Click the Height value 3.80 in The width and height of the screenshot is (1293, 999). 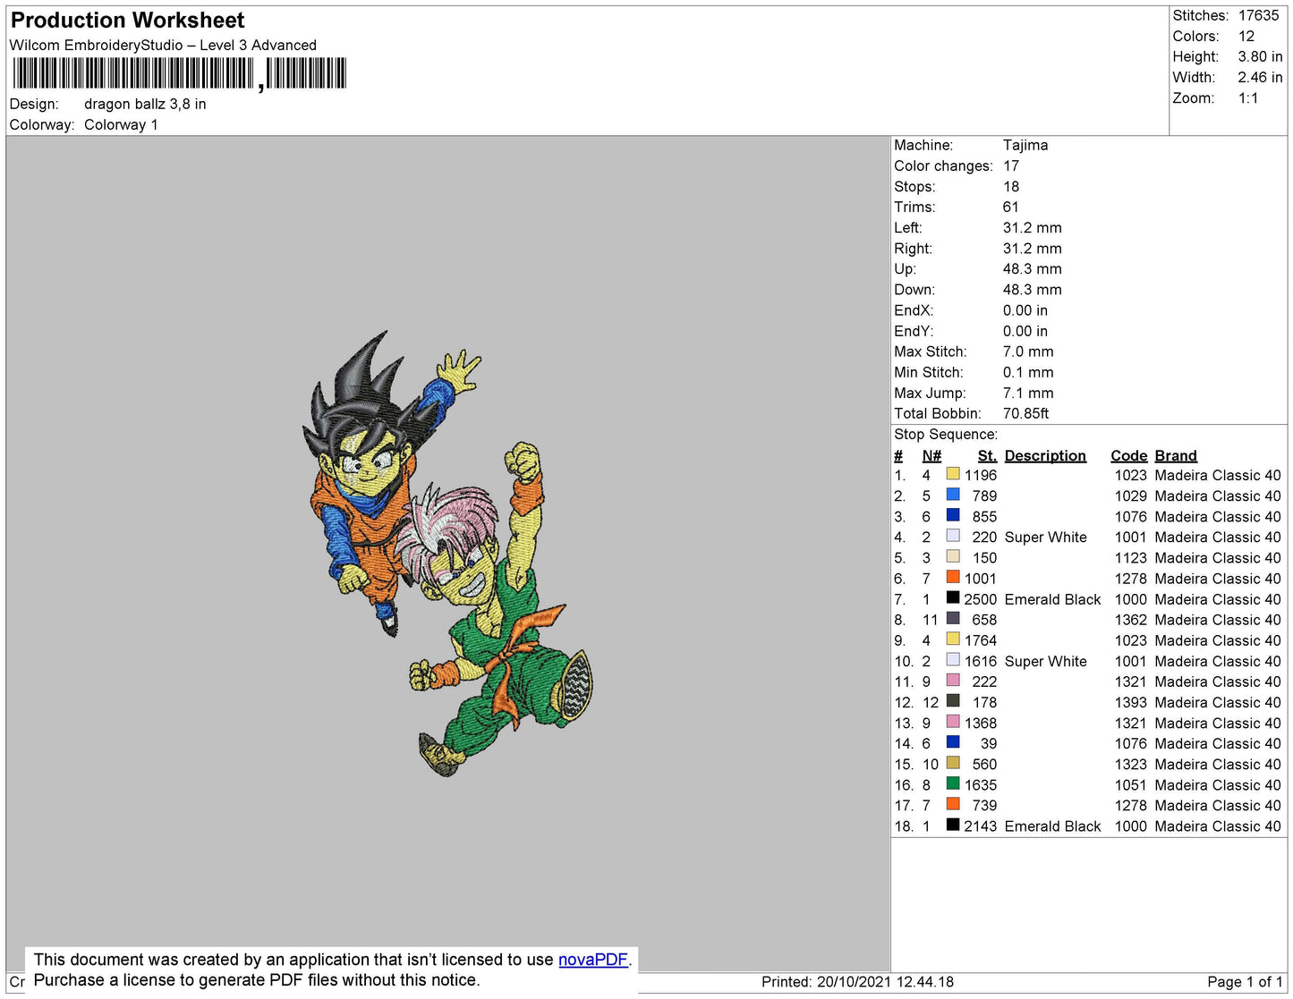pyautogui.click(x=1260, y=56)
